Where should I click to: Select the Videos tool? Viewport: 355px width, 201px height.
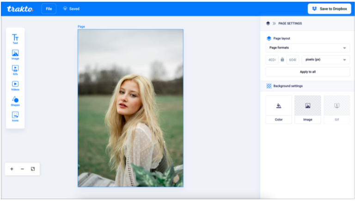15,85
